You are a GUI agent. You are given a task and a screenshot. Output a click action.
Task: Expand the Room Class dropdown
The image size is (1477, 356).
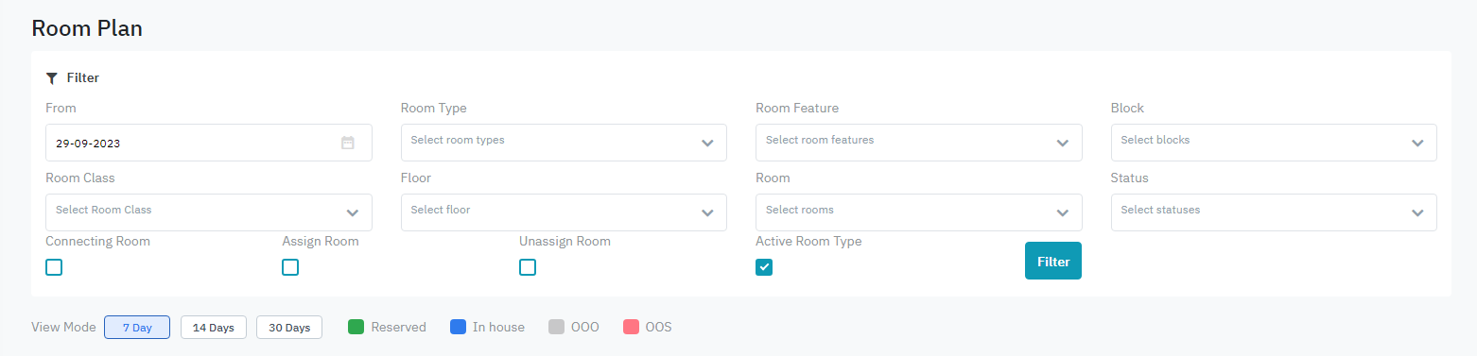pyautogui.click(x=209, y=212)
